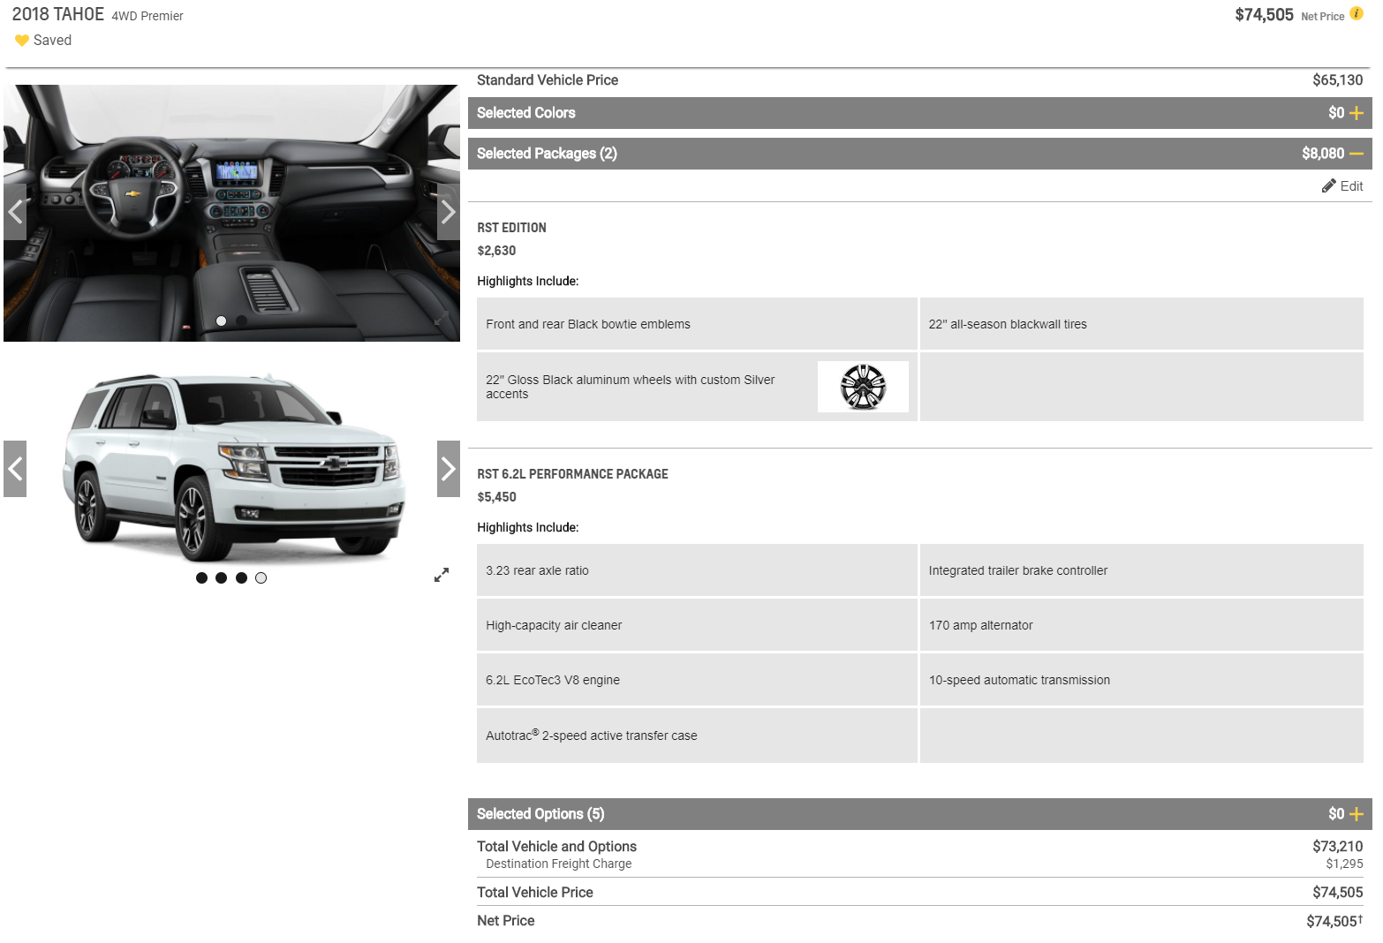The width and height of the screenshot is (1383, 943).
Task: Select fourth exterior carousel dot
Action: point(261,578)
